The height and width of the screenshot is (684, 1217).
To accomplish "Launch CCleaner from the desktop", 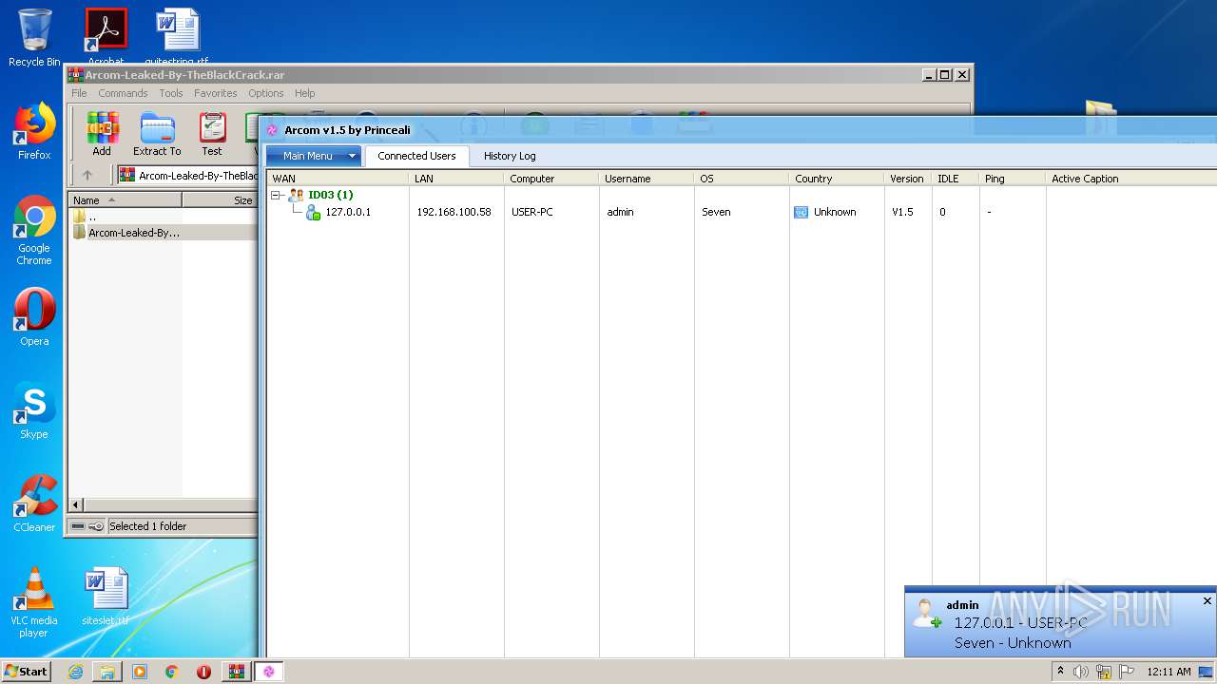I will pos(34,503).
